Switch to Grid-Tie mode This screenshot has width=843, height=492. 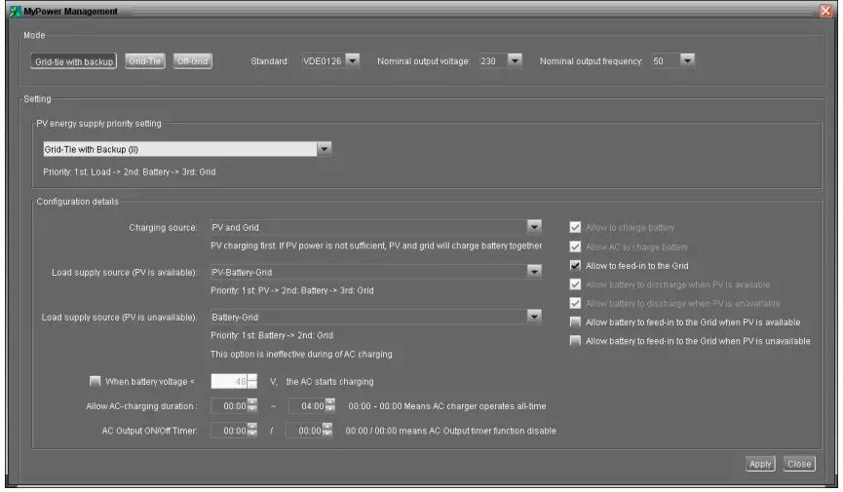point(145,60)
